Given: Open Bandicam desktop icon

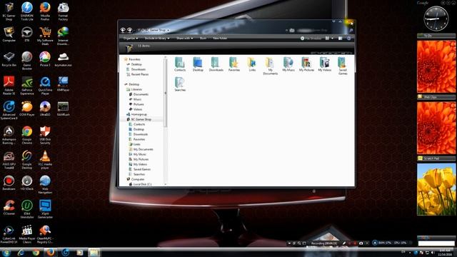Looking at the screenshot, I should click(x=9, y=183).
